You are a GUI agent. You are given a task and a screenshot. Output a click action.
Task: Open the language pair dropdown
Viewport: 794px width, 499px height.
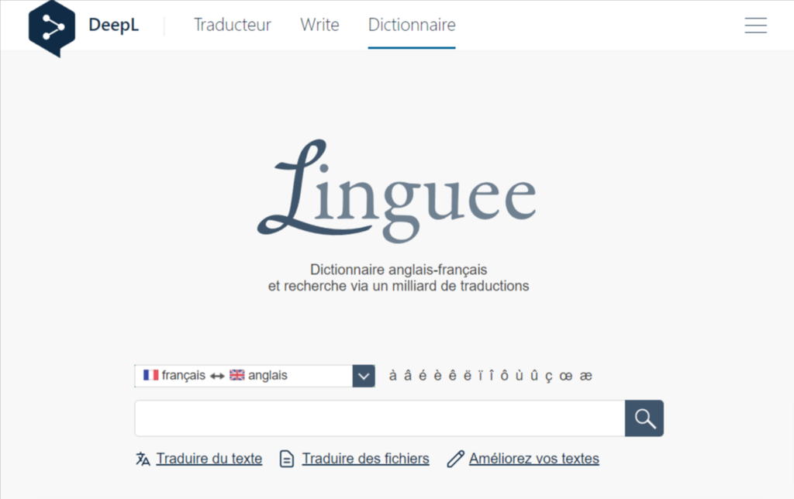point(362,375)
